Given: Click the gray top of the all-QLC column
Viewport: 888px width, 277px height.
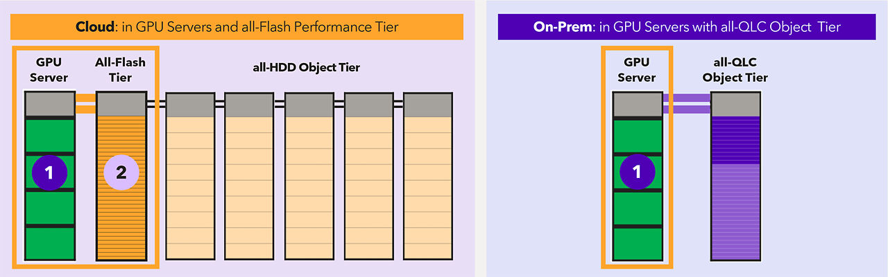Looking at the screenshot, I should point(736,105).
